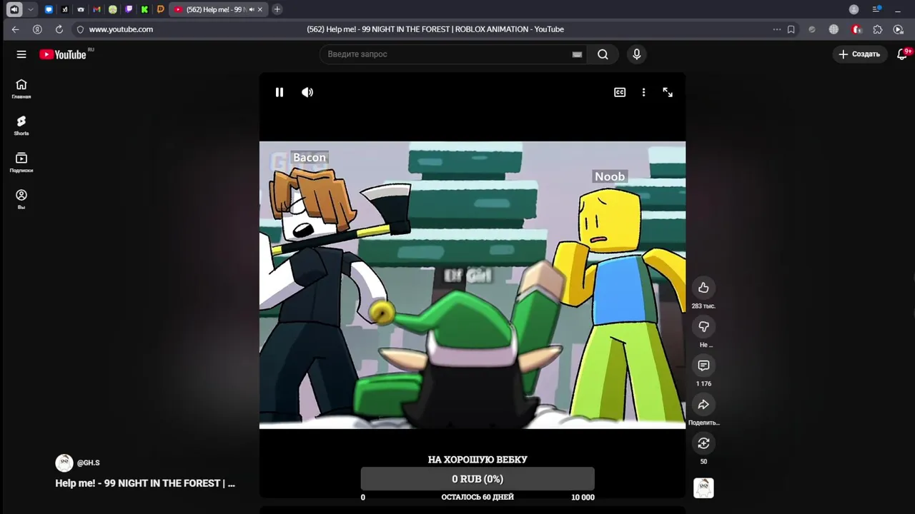The height and width of the screenshot is (514, 915).
Task: Toggle closed captions (CC) on the player
Action: [620, 92]
